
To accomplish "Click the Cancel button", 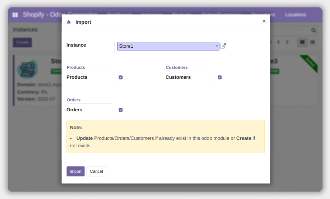I will point(96,171).
